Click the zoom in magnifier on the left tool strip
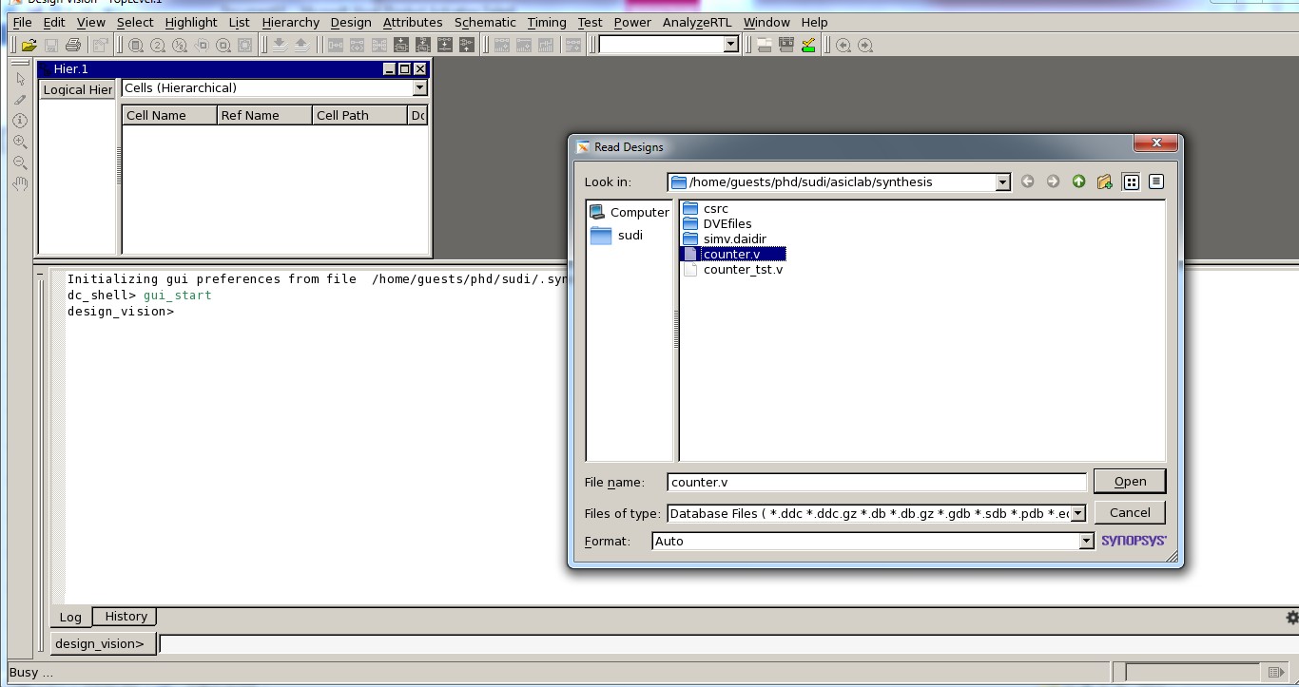This screenshot has height=687, width=1299. coord(20,142)
